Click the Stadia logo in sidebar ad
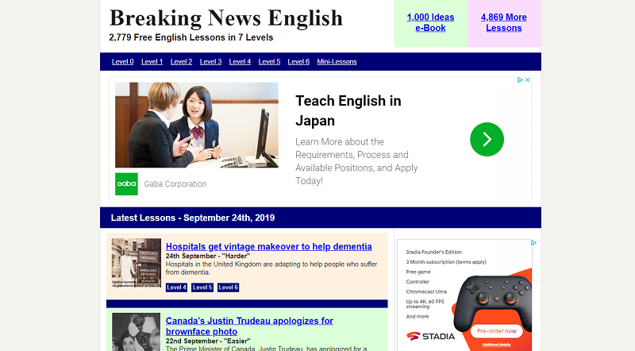The image size is (635, 351). (x=430, y=337)
